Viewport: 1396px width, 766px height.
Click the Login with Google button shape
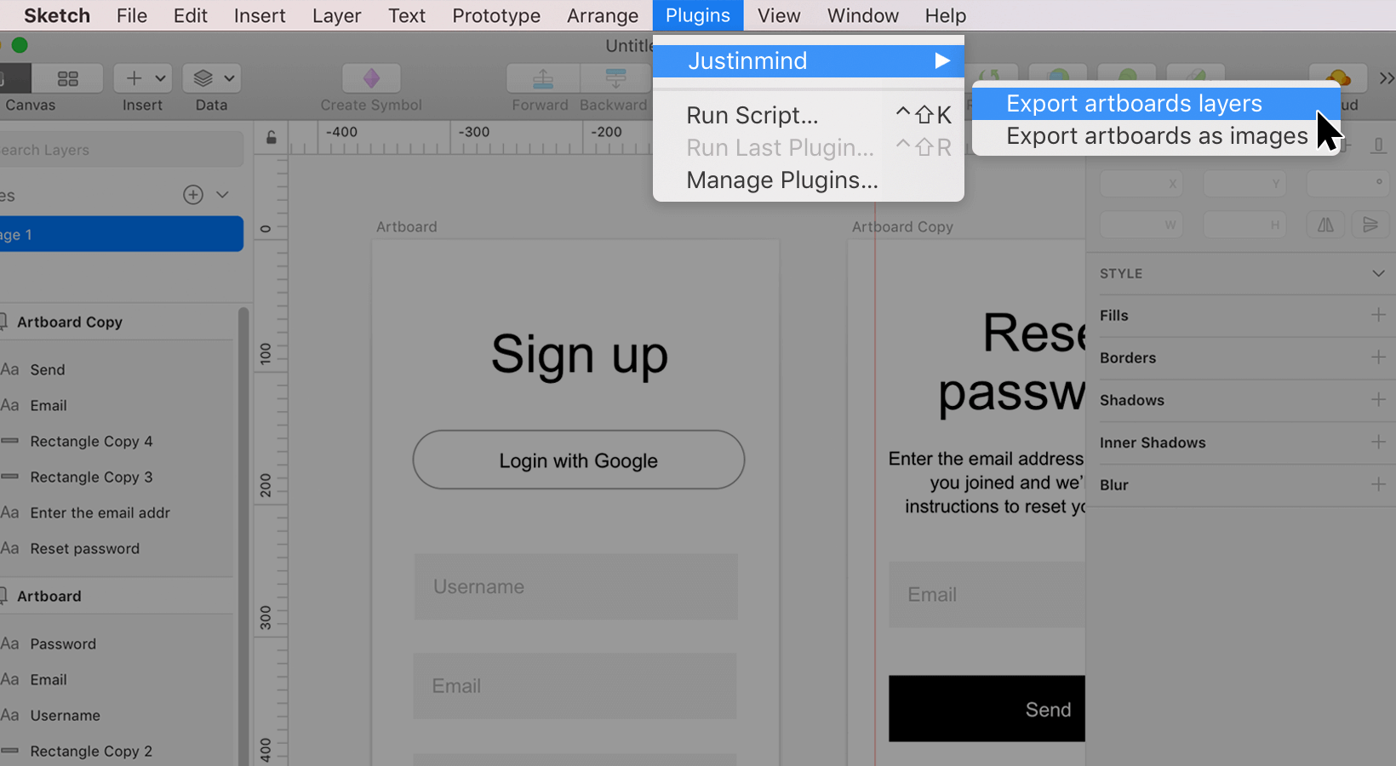[579, 460]
